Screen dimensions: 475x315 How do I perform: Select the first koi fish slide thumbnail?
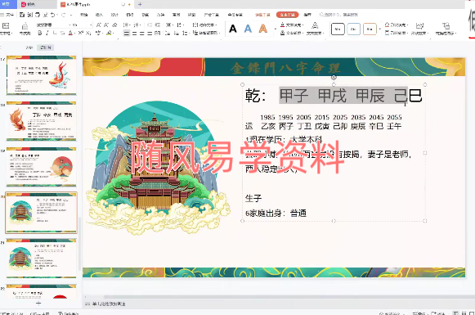(x=42, y=75)
